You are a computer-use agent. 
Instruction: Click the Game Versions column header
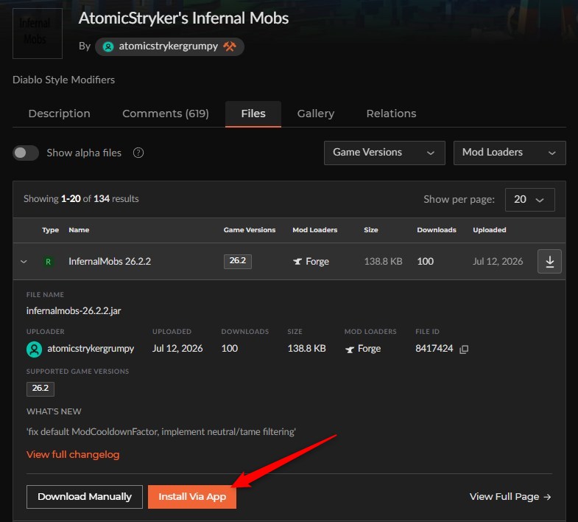[249, 230]
